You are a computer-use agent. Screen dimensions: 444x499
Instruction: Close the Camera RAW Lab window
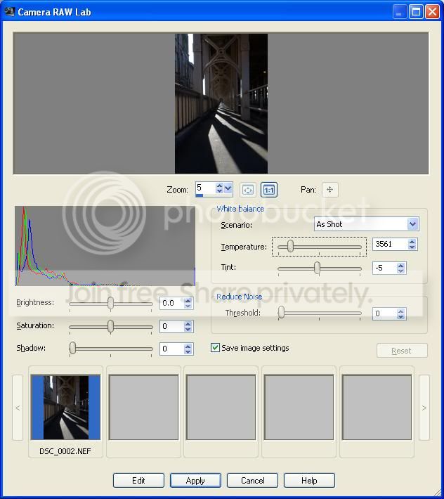coord(432,12)
